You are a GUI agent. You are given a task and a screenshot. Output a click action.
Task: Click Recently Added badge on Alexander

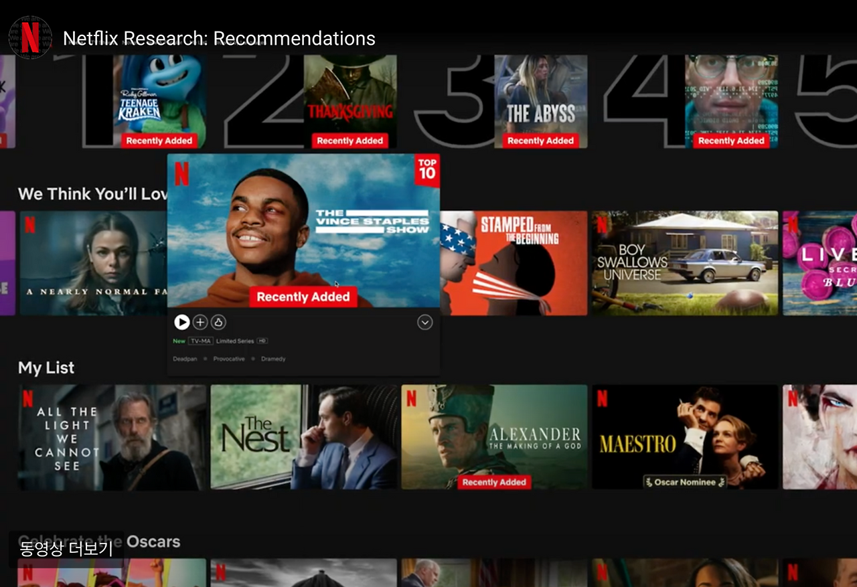point(494,482)
